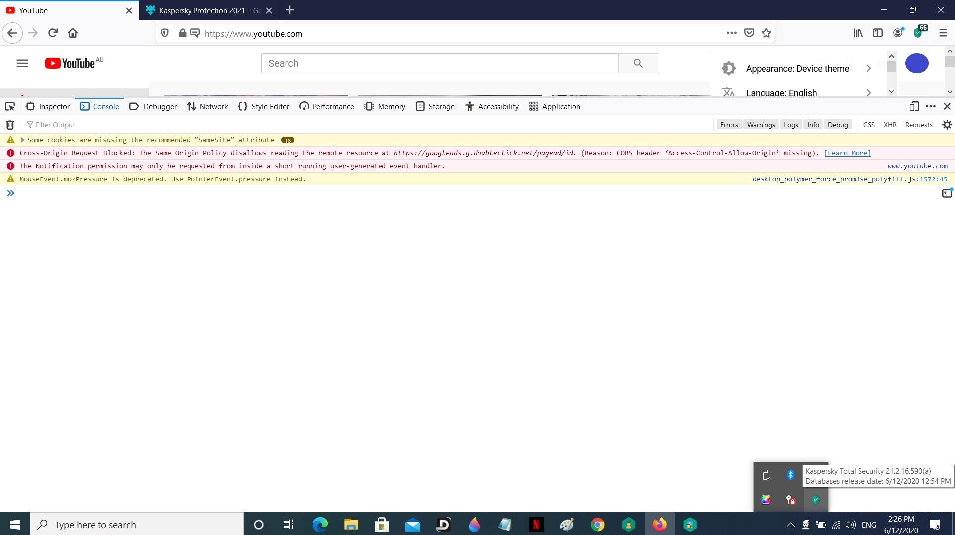This screenshot has width=955, height=535.
Task: Open Google Chrome from the taskbar
Action: click(x=597, y=524)
